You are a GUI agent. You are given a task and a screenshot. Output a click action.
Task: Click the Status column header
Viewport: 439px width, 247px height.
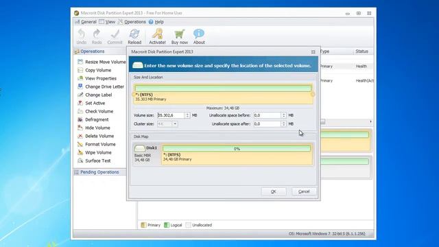pyautogui.click(x=361, y=51)
